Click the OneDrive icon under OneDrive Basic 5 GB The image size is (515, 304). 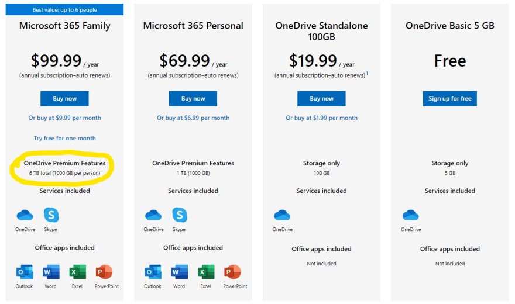[411, 215]
